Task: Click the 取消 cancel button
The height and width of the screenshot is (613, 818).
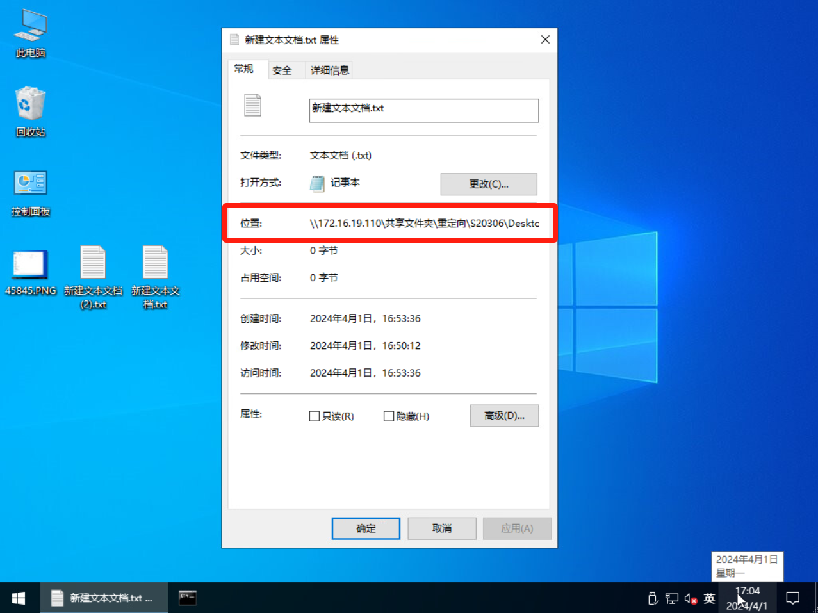Action: [441, 528]
